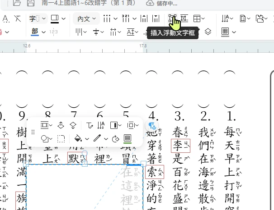Open a file with the folder icon
Screen dimensions: 274x210
pyautogui.click(x=17, y=3)
